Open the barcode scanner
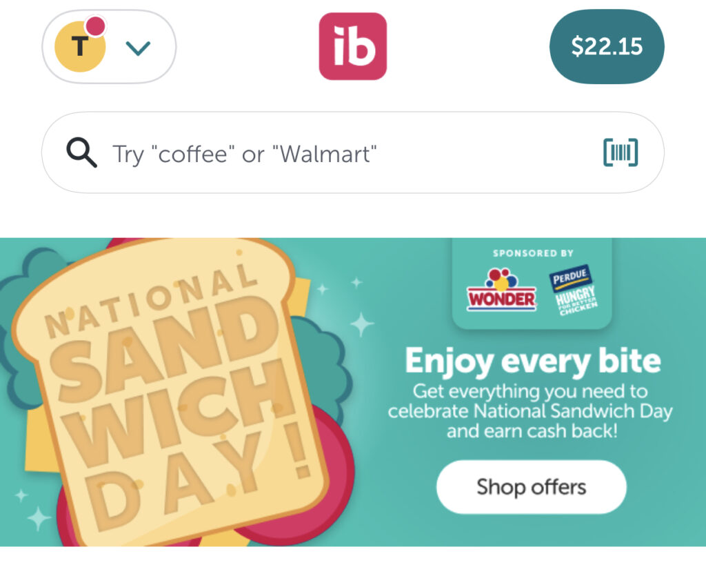Image resolution: width=706 pixels, height=587 pixels. pos(621,152)
